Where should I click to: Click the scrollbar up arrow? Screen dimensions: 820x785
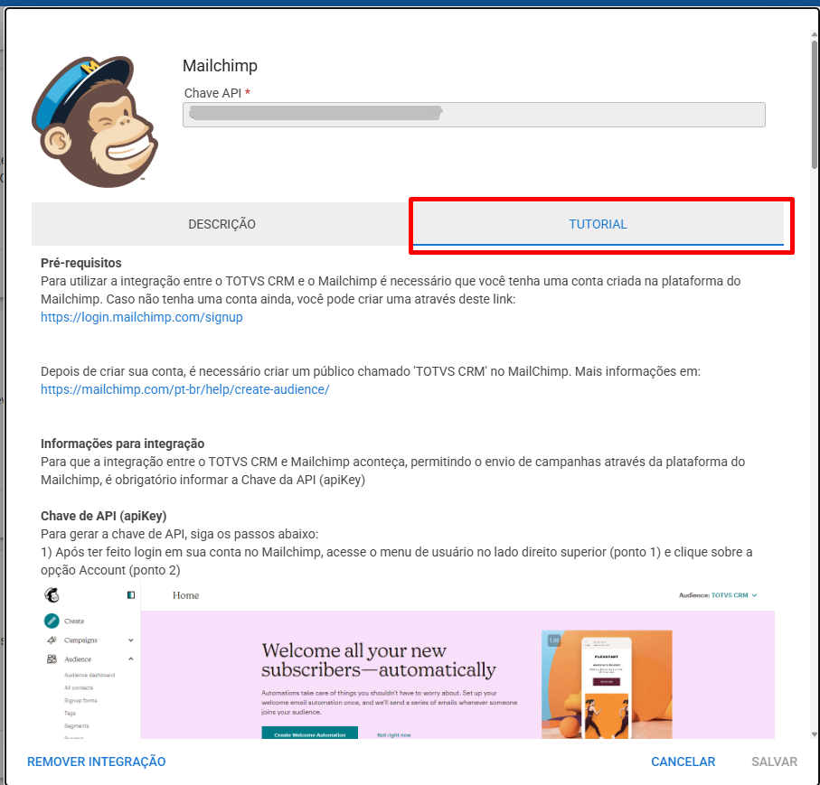coord(815,34)
